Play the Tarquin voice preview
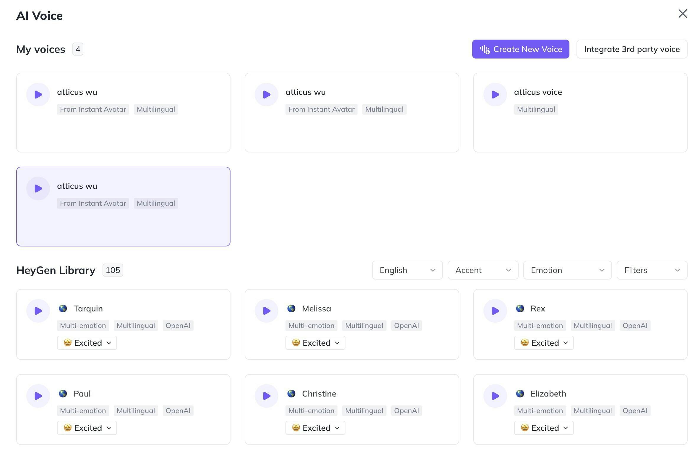 coord(38,311)
